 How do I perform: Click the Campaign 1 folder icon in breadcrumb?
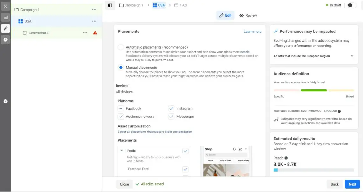coord(121,5)
